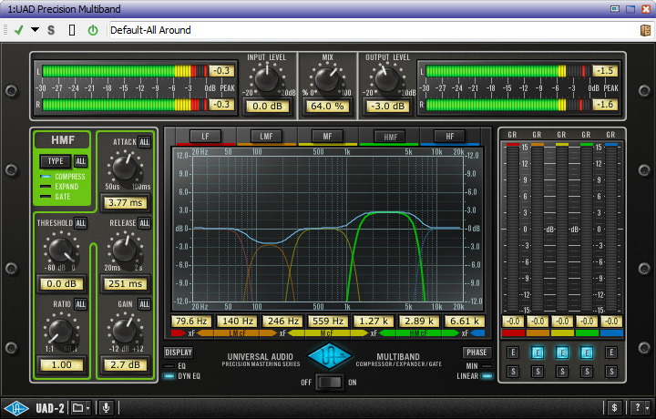Click the ALL button next to ATTACK
Viewport: 656px width, 419px height.
(144, 142)
